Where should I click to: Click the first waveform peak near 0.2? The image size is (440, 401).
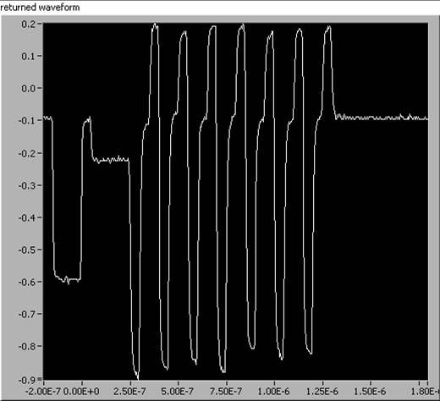pos(155,26)
